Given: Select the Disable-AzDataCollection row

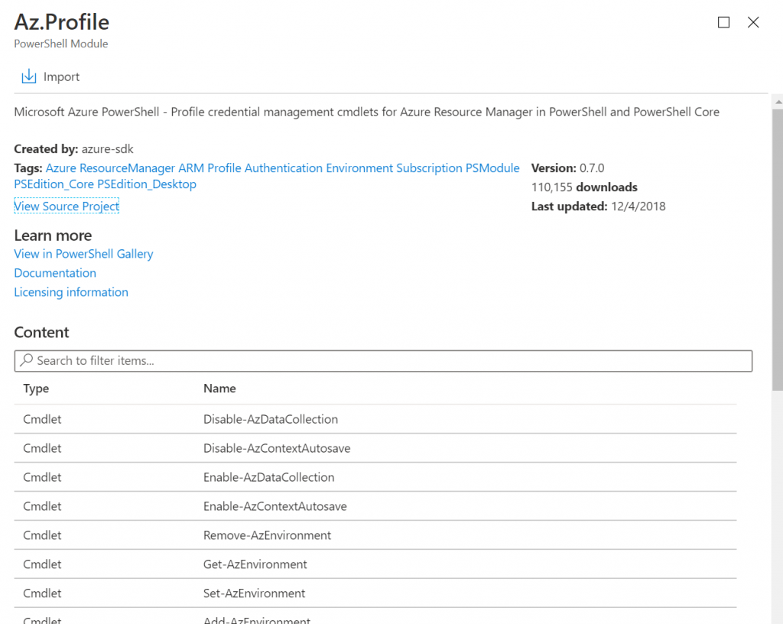Looking at the screenshot, I should pos(271,419).
